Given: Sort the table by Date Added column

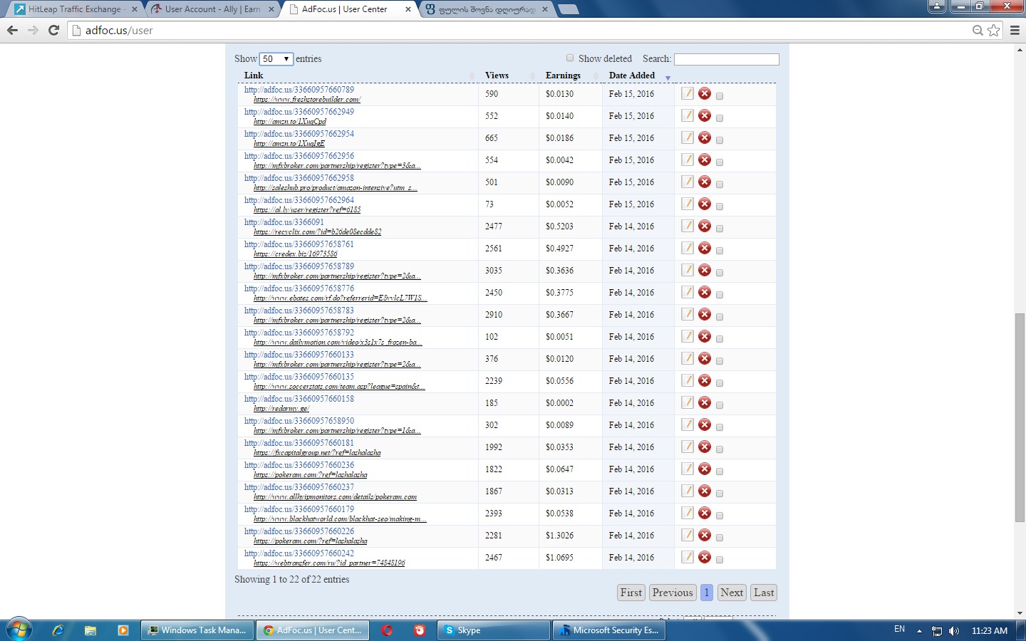Looking at the screenshot, I should [638, 75].
